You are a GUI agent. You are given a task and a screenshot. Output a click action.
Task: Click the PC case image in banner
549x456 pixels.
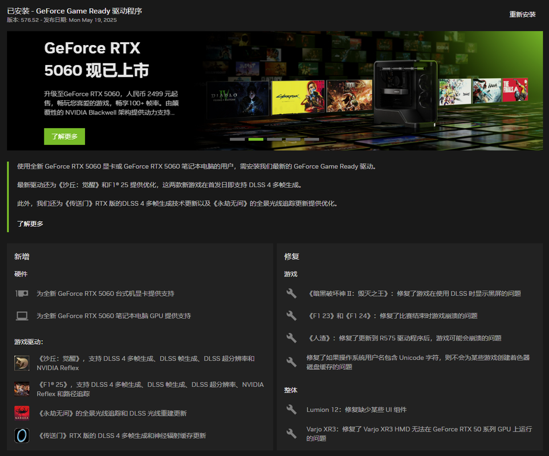[405, 94]
